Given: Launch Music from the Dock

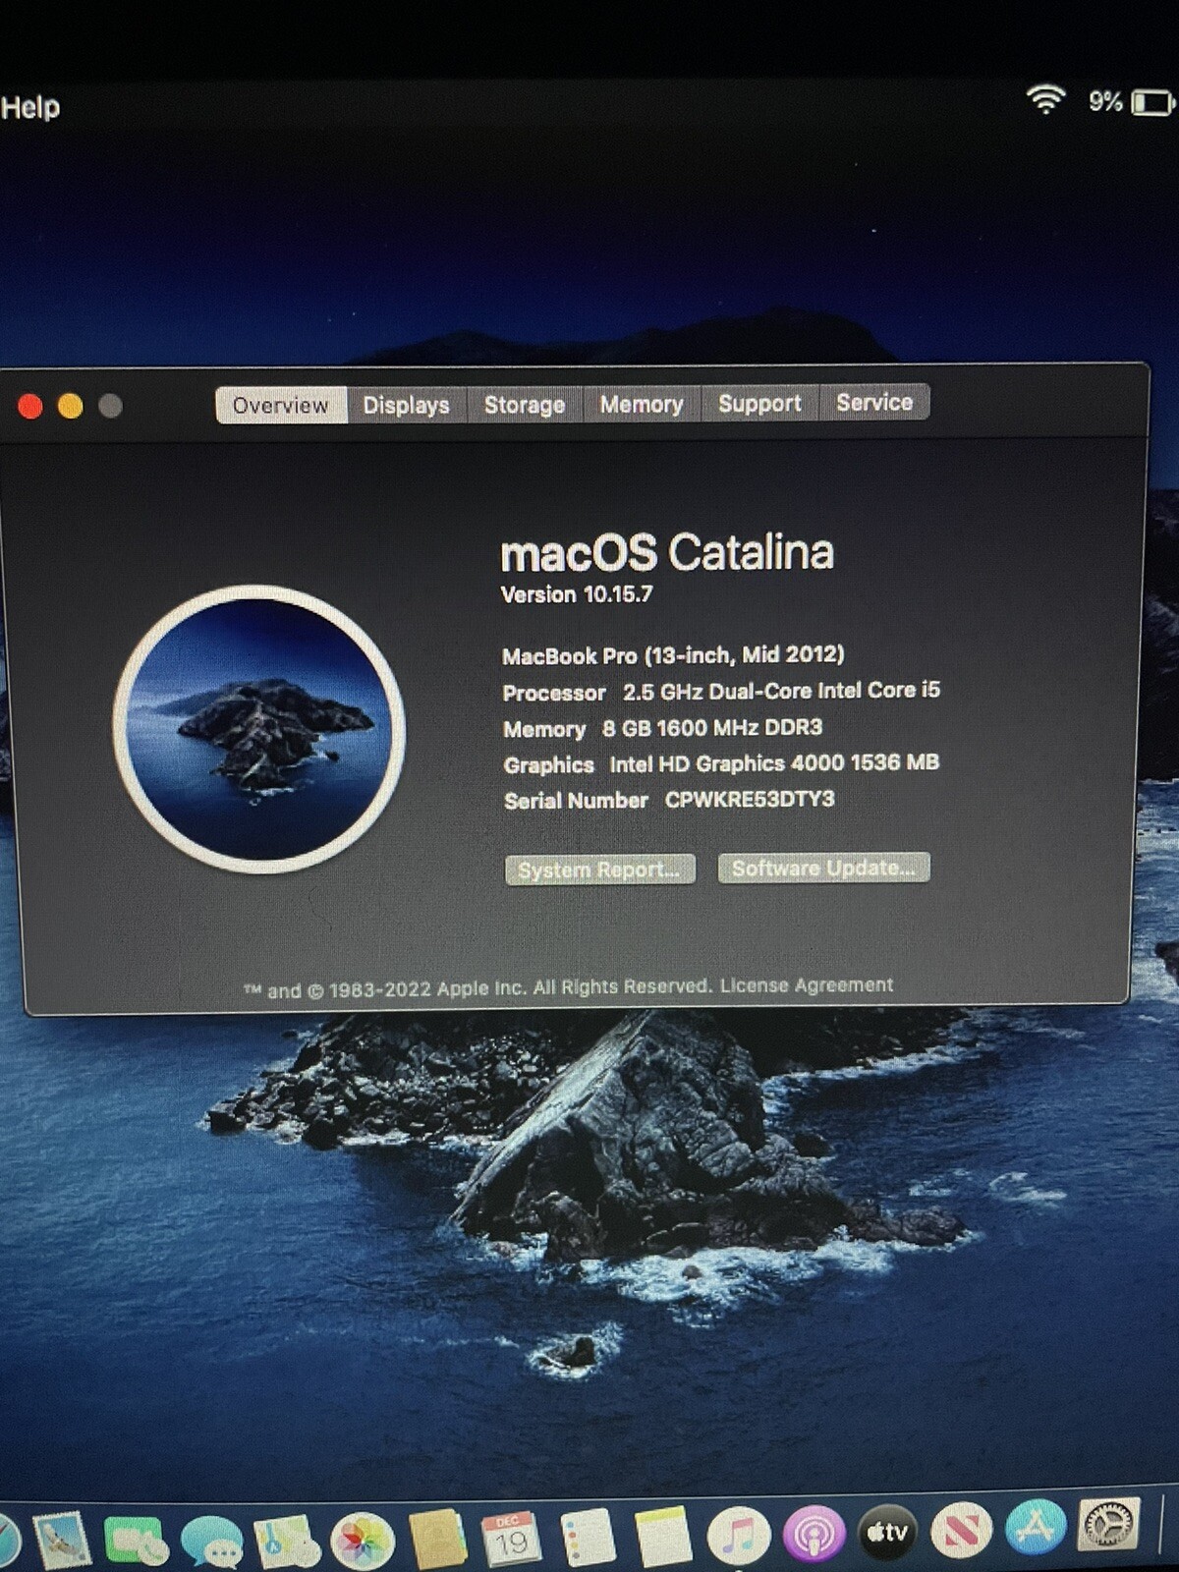Looking at the screenshot, I should coord(739,1536).
